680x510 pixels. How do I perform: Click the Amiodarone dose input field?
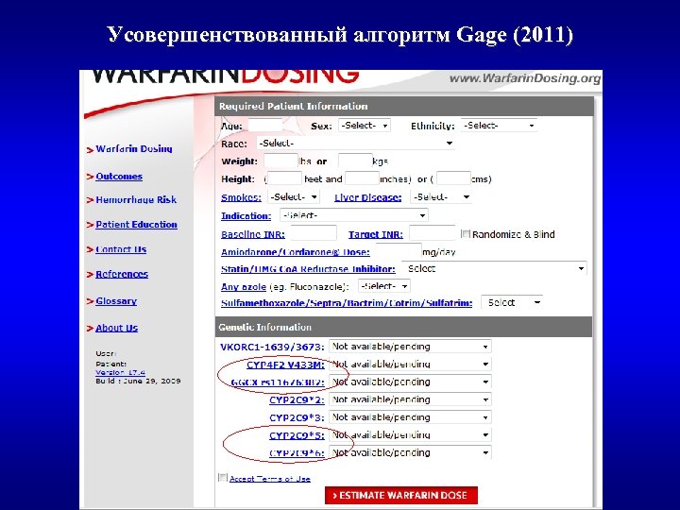click(399, 251)
